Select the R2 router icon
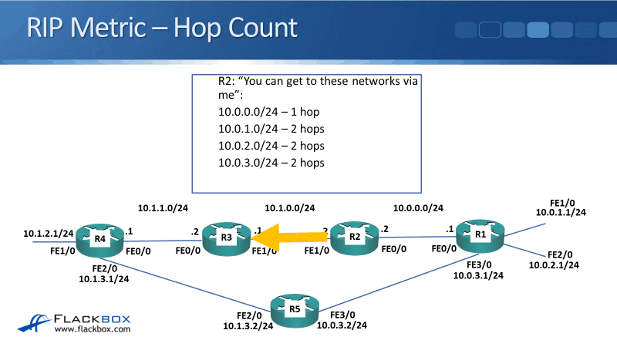This screenshot has height=347, width=617. pyautogui.click(x=354, y=238)
